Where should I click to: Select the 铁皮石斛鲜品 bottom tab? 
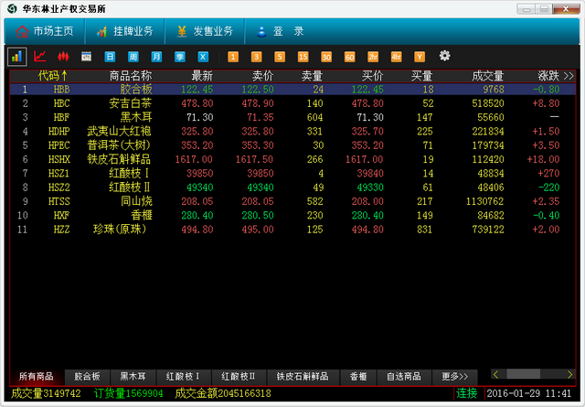[x=303, y=377]
